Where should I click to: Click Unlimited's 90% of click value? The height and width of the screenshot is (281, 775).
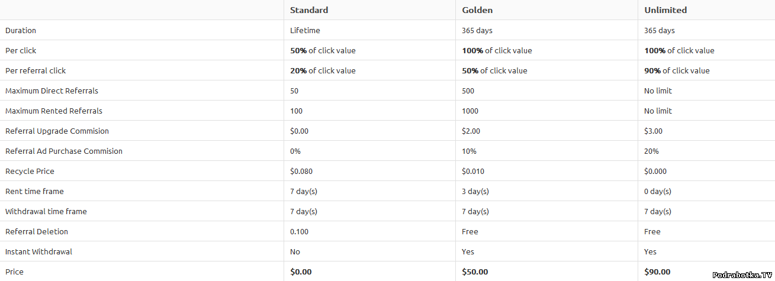coord(677,70)
